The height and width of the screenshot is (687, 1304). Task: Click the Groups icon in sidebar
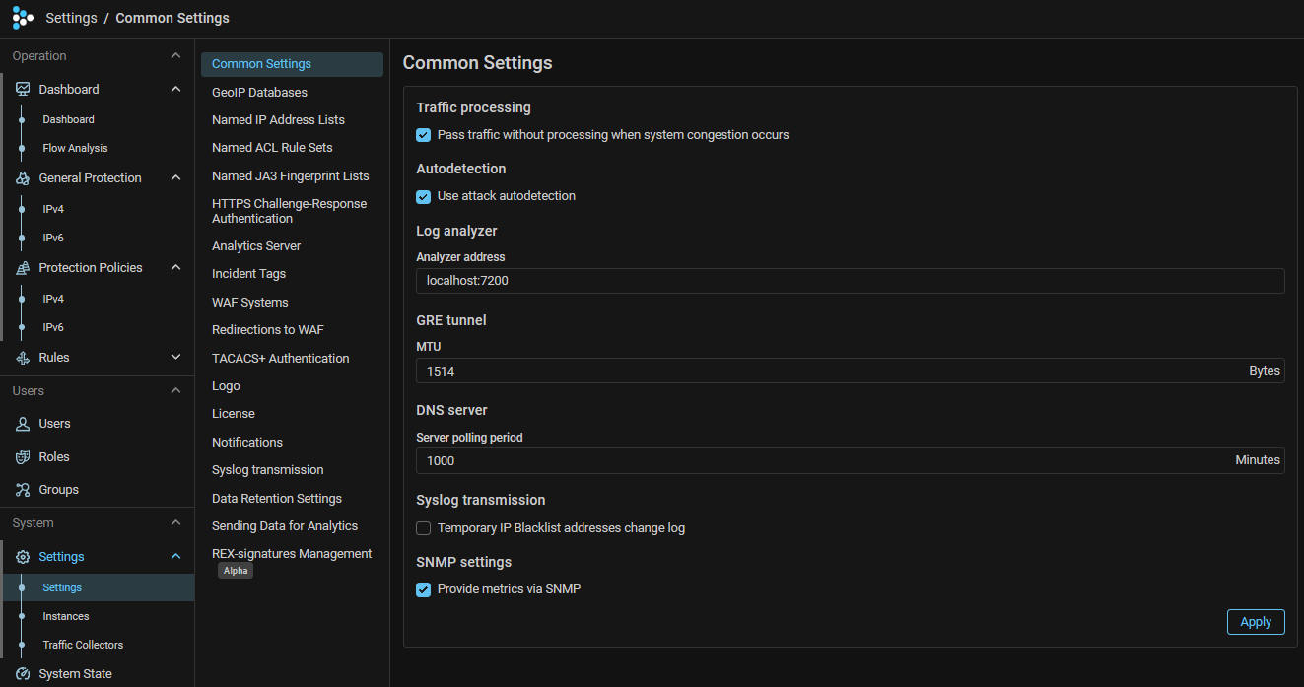click(x=23, y=490)
